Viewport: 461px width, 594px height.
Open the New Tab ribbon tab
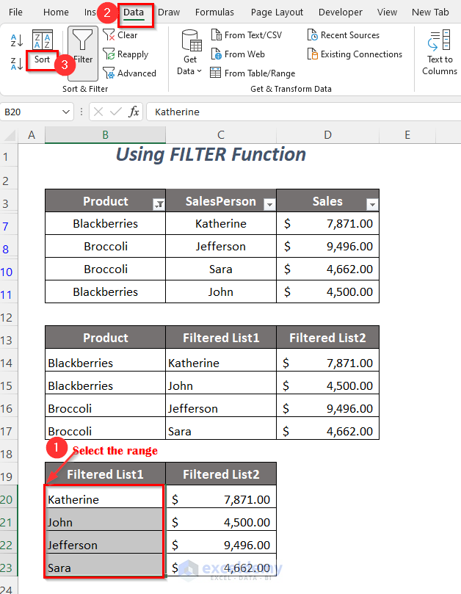tap(430, 12)
